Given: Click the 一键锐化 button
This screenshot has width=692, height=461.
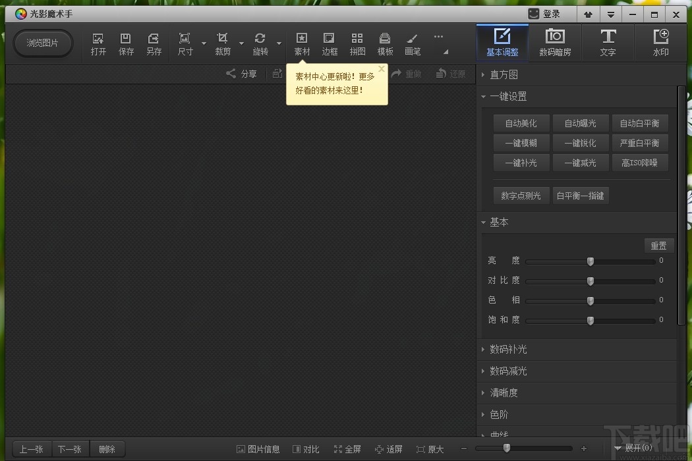Looking at the screenshot, I should (x=581, y=143).
